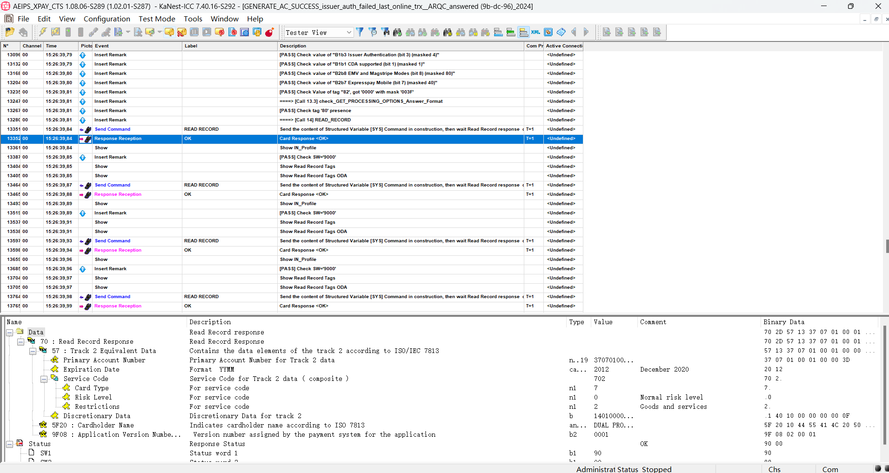
Task: Open the Tester View dropdown
Action: coord(349,33)
